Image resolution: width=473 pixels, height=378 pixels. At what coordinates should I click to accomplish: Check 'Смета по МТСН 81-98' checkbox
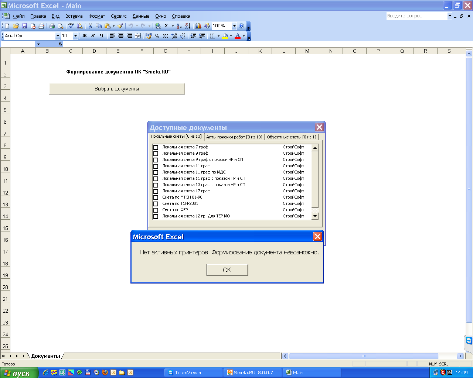point(156,197)
